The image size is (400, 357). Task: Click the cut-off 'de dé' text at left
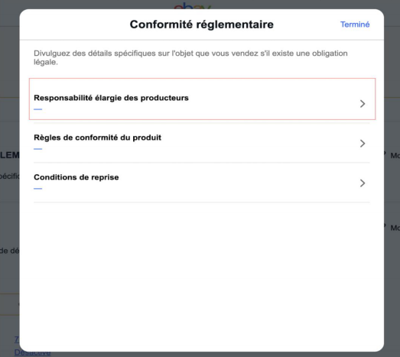pos(10,251)
